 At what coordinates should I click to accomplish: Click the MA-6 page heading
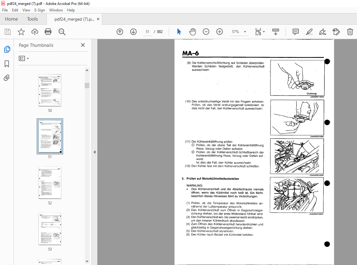(191, 53)
